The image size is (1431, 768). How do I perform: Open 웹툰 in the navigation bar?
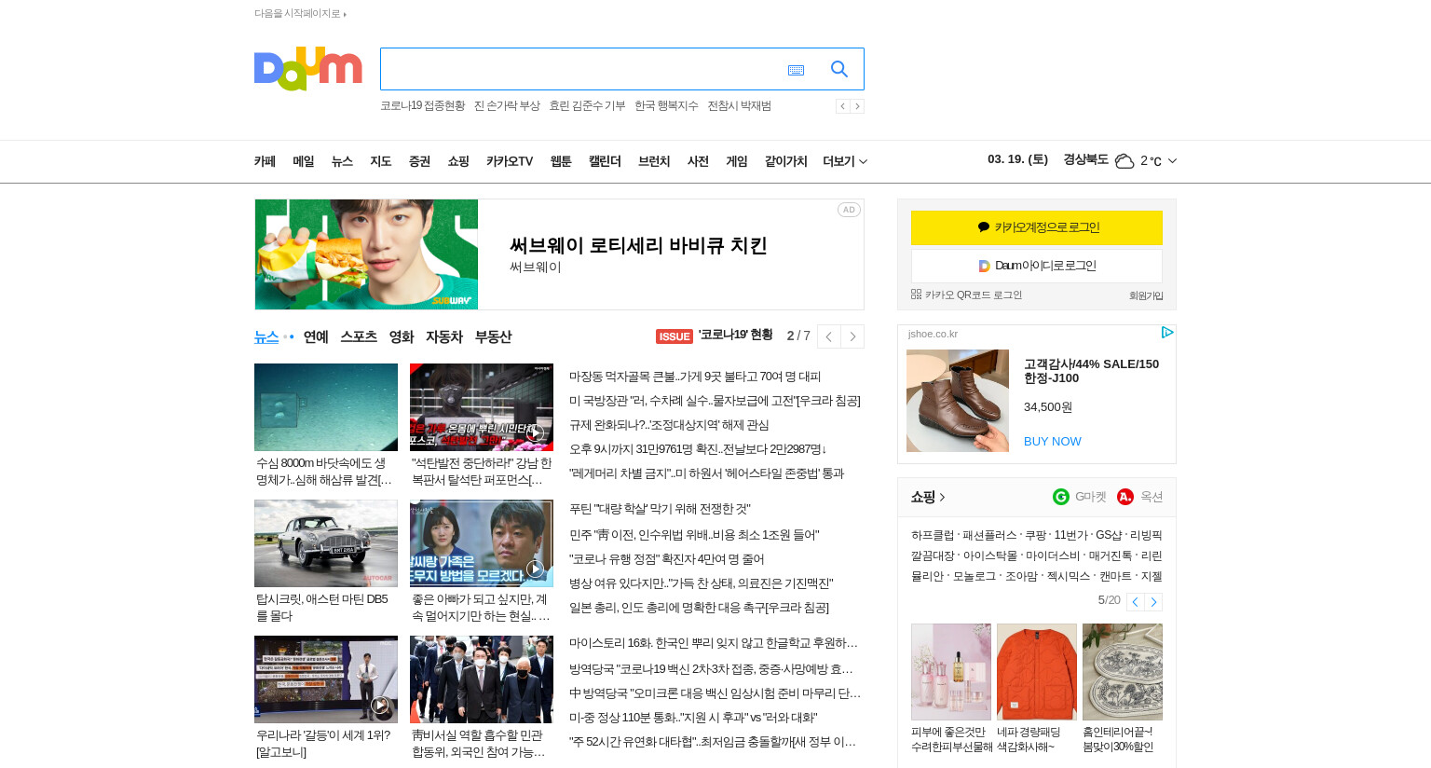tap(561, 161)
